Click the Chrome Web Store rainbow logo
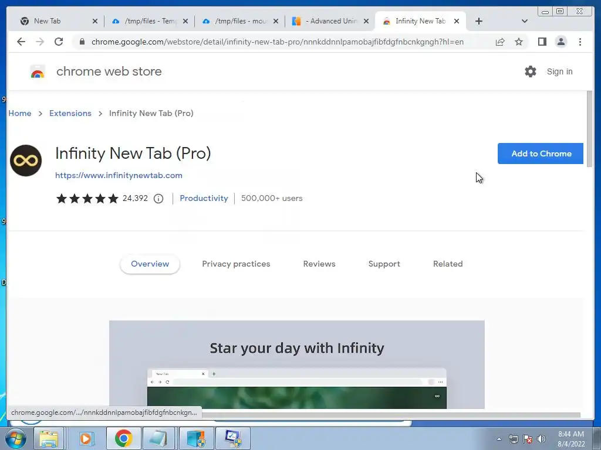 [x=38, y=71]
